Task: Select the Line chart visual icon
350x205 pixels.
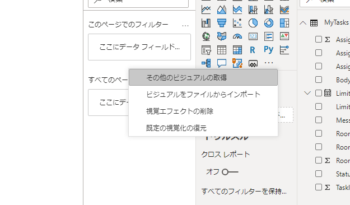Action: pyautogui.click(x=206, y=10)
